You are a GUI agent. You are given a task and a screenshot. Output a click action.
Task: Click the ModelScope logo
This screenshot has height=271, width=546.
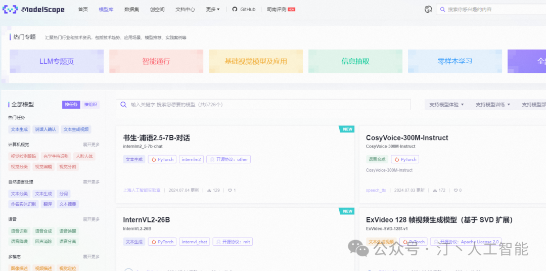coord(33,10)
